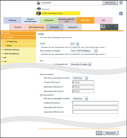Open the Benutzerauthentif./E.K.C. tab
The image size is (127, 138).
(x=67, y=20)
